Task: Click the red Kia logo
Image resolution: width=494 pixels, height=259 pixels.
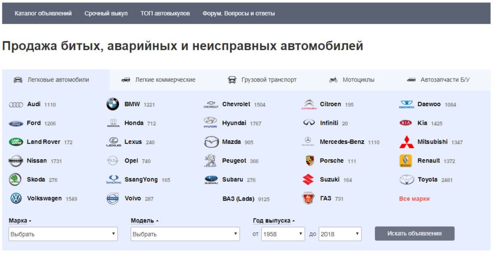Action: pos(406,123)
